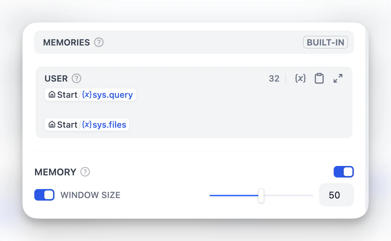Click the USER help question mark icon
This screenshot has height=241, width=391.
(76, 78)
